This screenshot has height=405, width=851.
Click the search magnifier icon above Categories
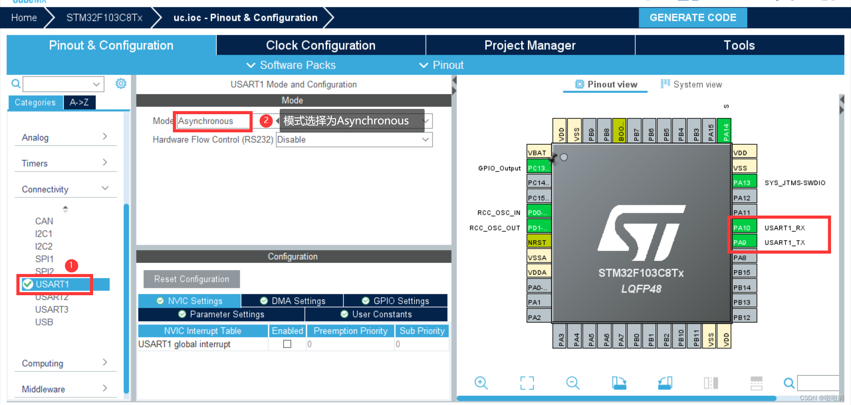[16, 84]
